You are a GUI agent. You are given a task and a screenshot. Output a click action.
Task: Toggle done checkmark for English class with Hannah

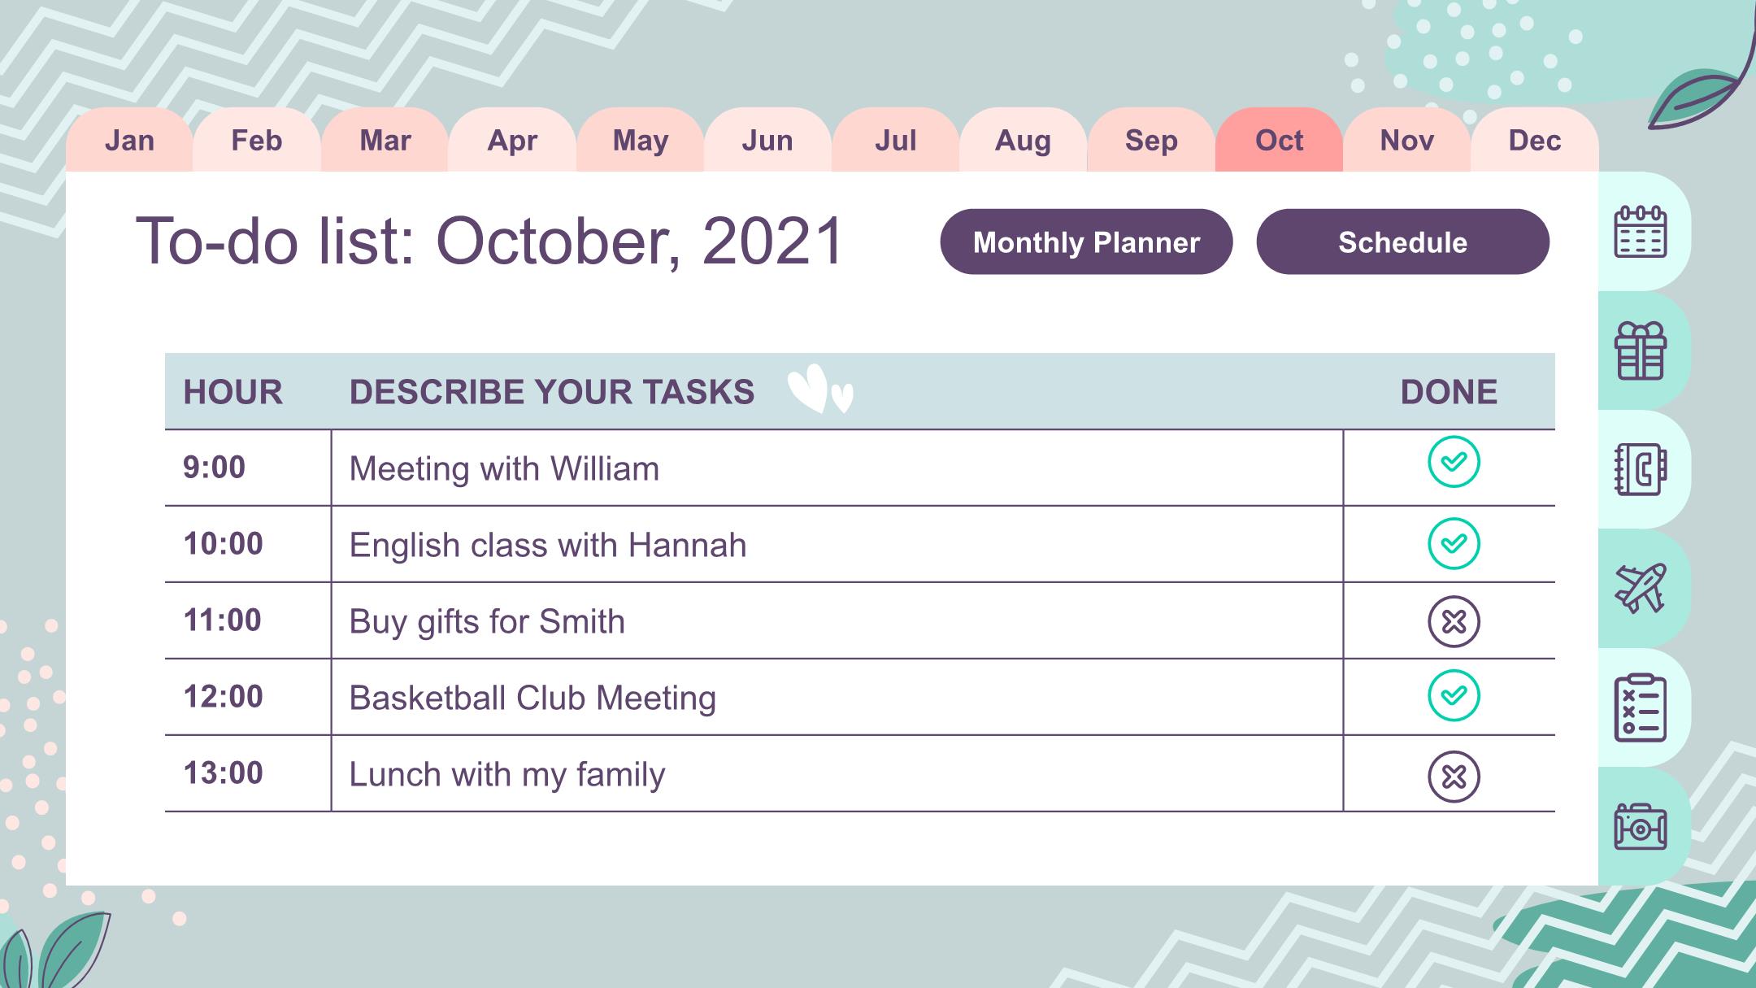click(x=1454, y=543)
